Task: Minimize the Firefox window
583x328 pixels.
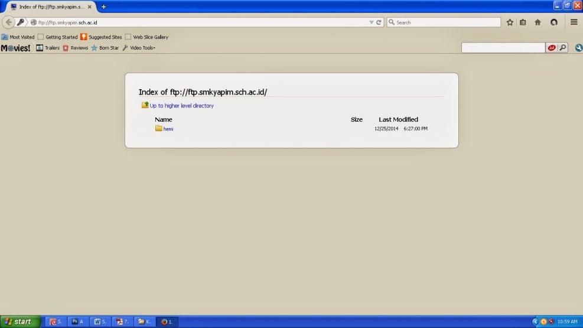Action: click(x=558, y=5)
